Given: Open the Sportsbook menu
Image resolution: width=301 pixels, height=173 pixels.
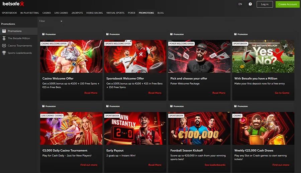Looking at the screenshot, I should (9, 13).
